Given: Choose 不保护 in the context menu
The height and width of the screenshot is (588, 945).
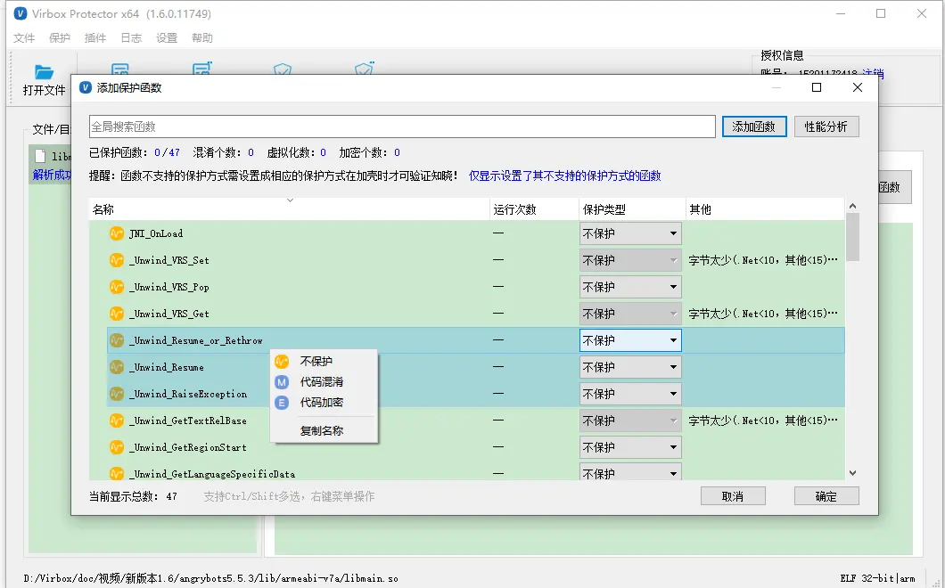Looking at the screenshot, I should point(324,362).
